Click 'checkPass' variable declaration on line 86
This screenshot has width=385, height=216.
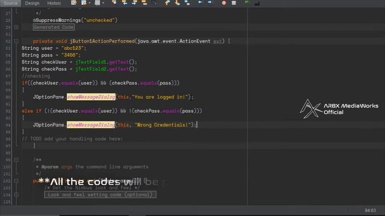[x=54, y=69]
